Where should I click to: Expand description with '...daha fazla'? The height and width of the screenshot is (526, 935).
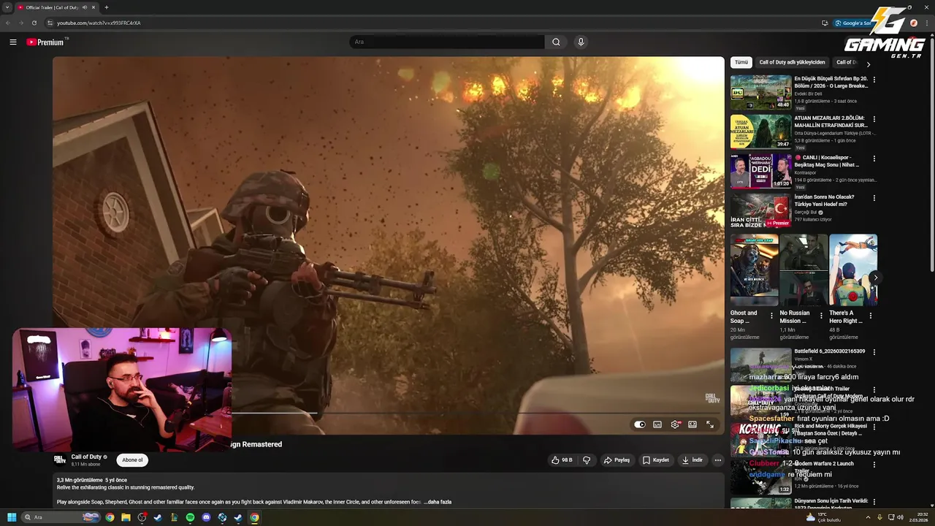tap(438, 502)
